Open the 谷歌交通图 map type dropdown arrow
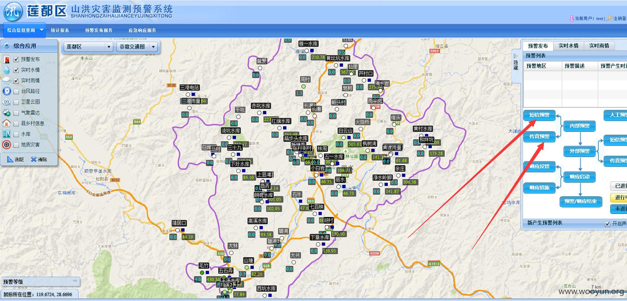 point(153,47)
